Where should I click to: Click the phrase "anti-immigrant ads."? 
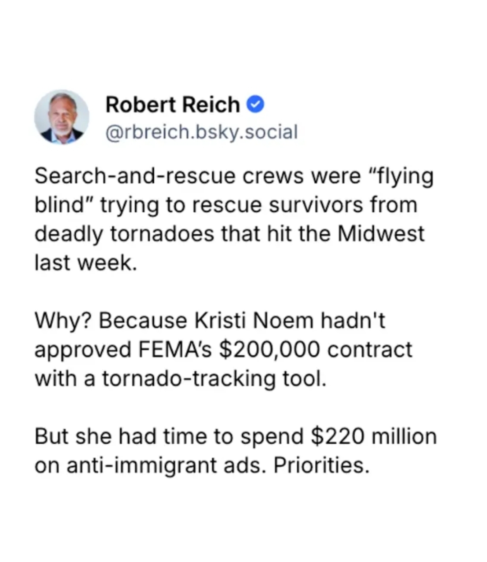point(166,465)
